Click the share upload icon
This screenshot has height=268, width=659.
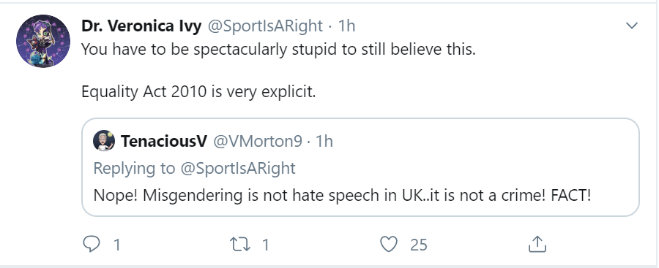click(x=537, y=244)
